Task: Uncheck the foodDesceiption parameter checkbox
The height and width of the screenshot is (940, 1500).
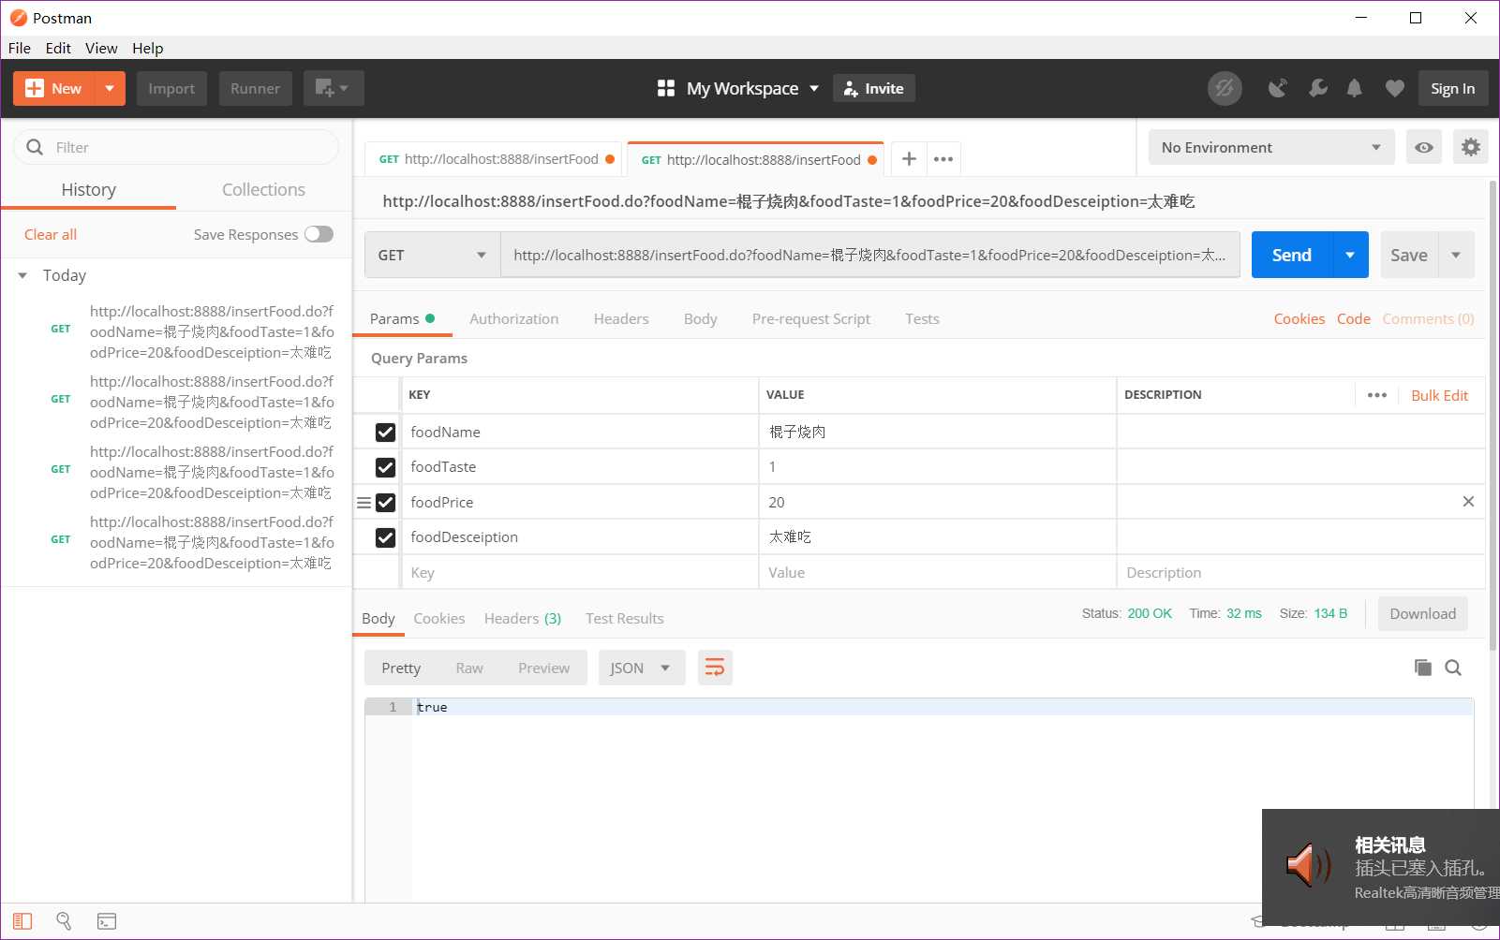Action: tap(385, 537)
